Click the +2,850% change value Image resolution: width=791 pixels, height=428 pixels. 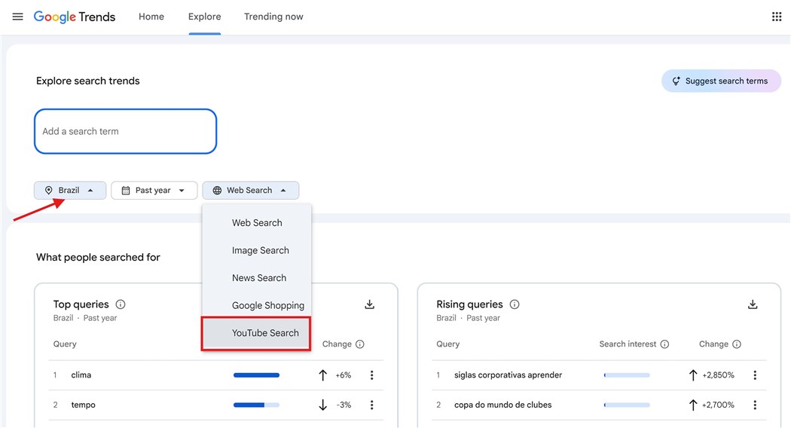coord(719,375)
